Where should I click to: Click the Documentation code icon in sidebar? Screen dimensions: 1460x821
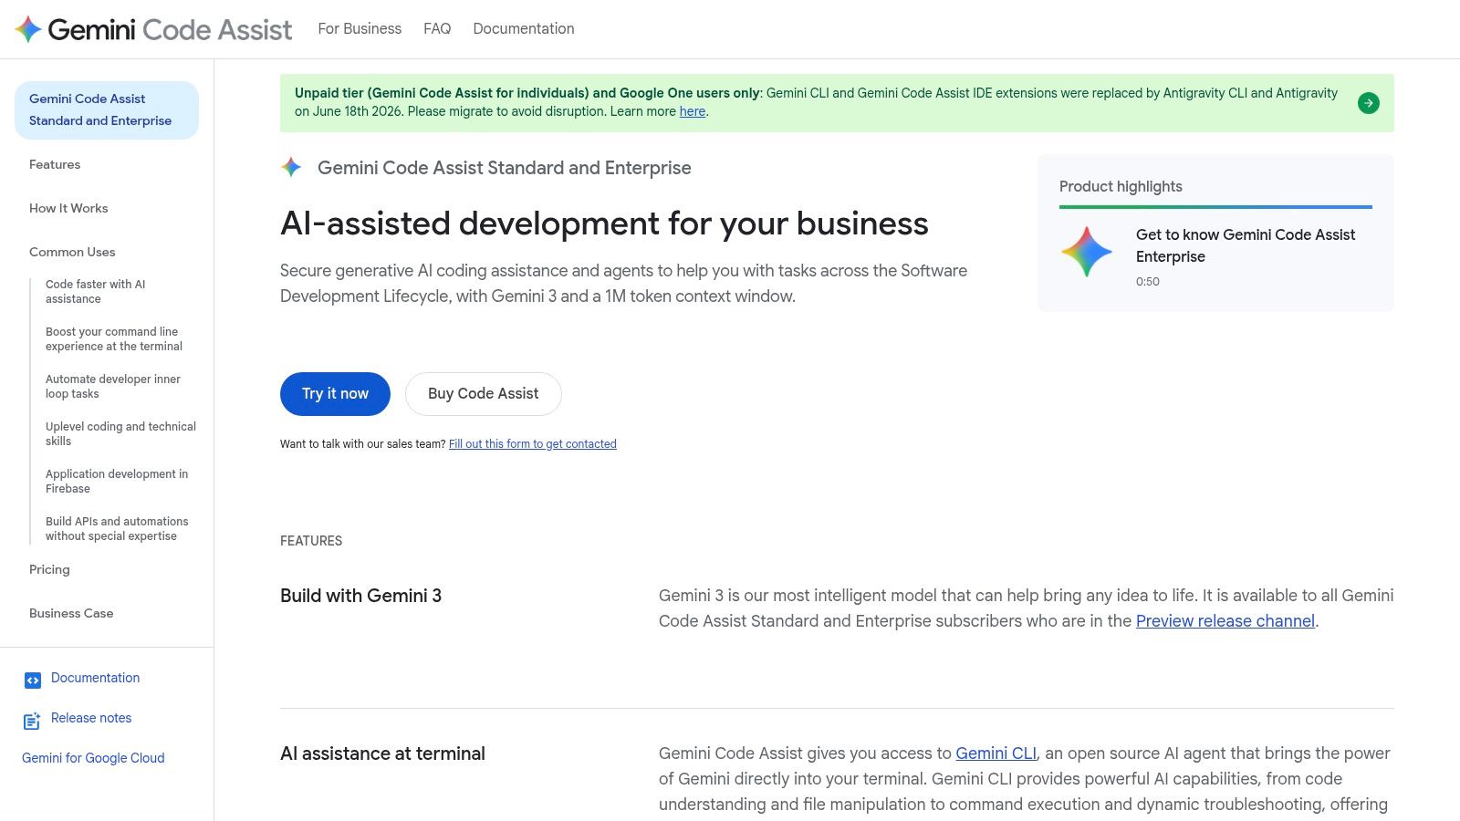33,680
